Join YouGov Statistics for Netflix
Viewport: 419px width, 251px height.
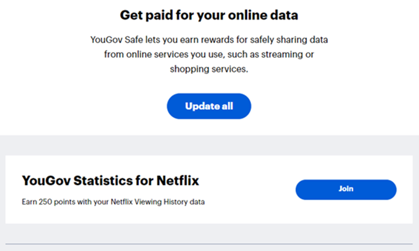[x=346, y=189]
